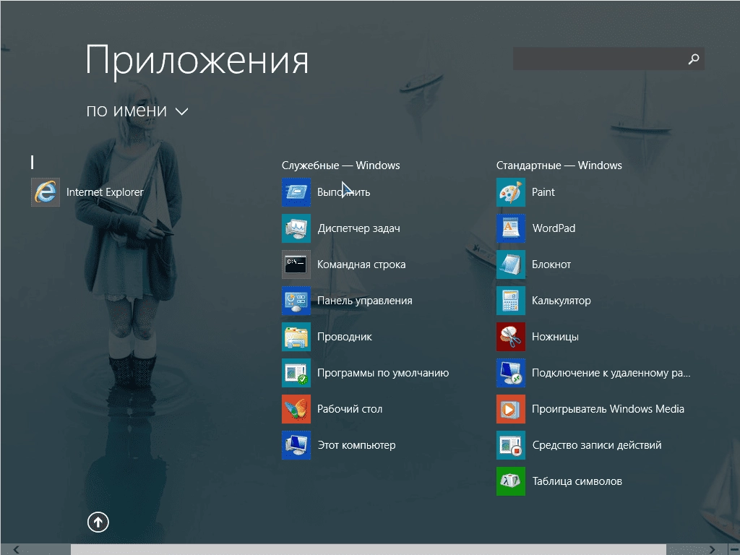Viewport: 740px width, 555px height.
Task: Click the 'Средство записи действий' label
Action: (x=597, y=445)
